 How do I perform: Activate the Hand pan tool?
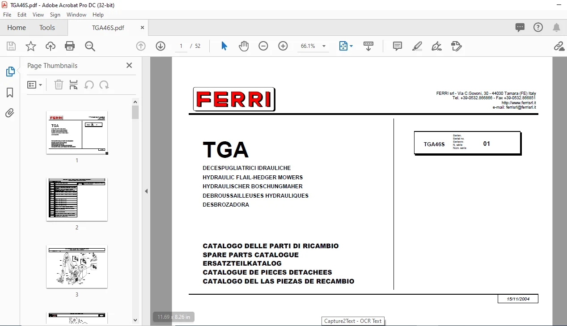tap(244, 46)
